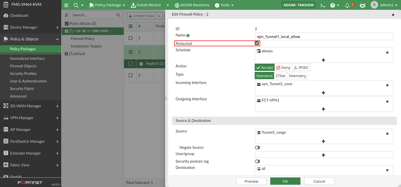View notifications bell icon
The height and width of the screenshot is (187, 401).
coord(347,5)
